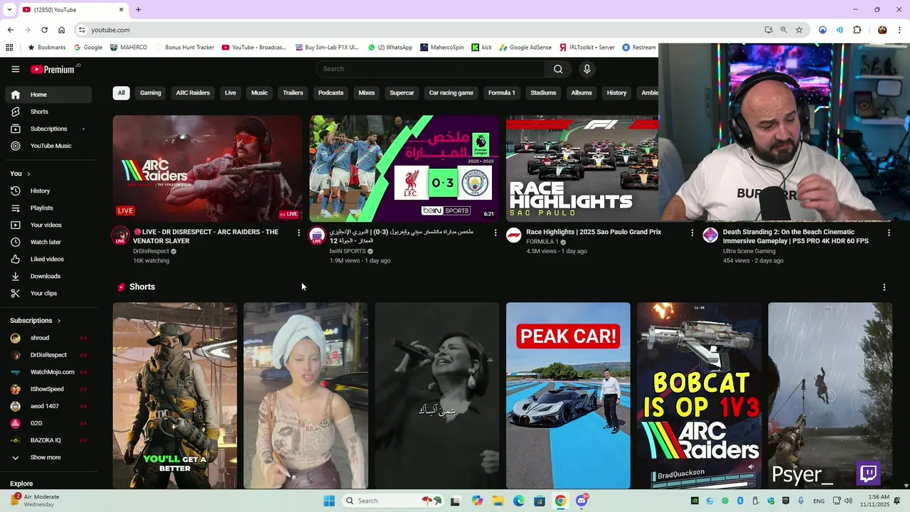
Task: Click DrDisRespect channel avatar beside live video
Action: pos(120,235)
